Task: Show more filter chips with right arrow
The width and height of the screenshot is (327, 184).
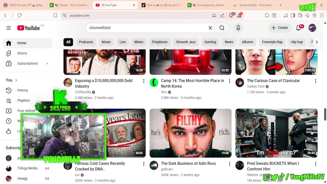Action: pos(317,42)
